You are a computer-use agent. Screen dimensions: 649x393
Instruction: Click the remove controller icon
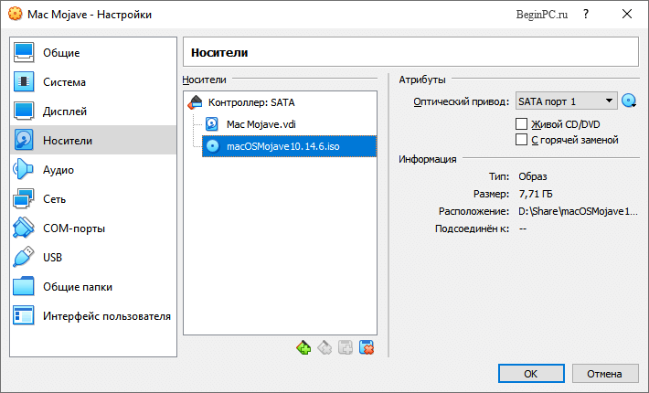pos(324,347)
